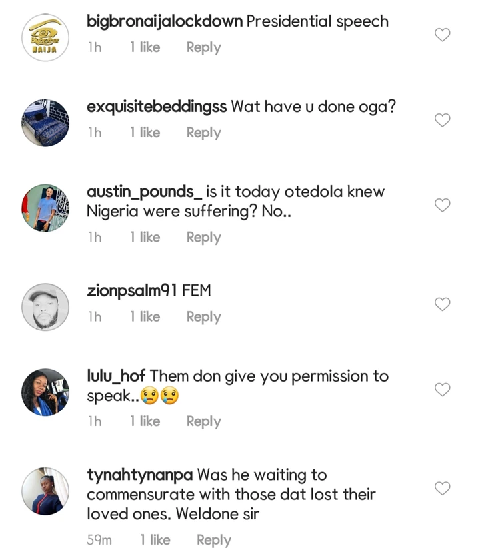Open exquisitebeddingss avatar
Image resolution: width=480 pixels, height=548 pixels.
point(45,123)
